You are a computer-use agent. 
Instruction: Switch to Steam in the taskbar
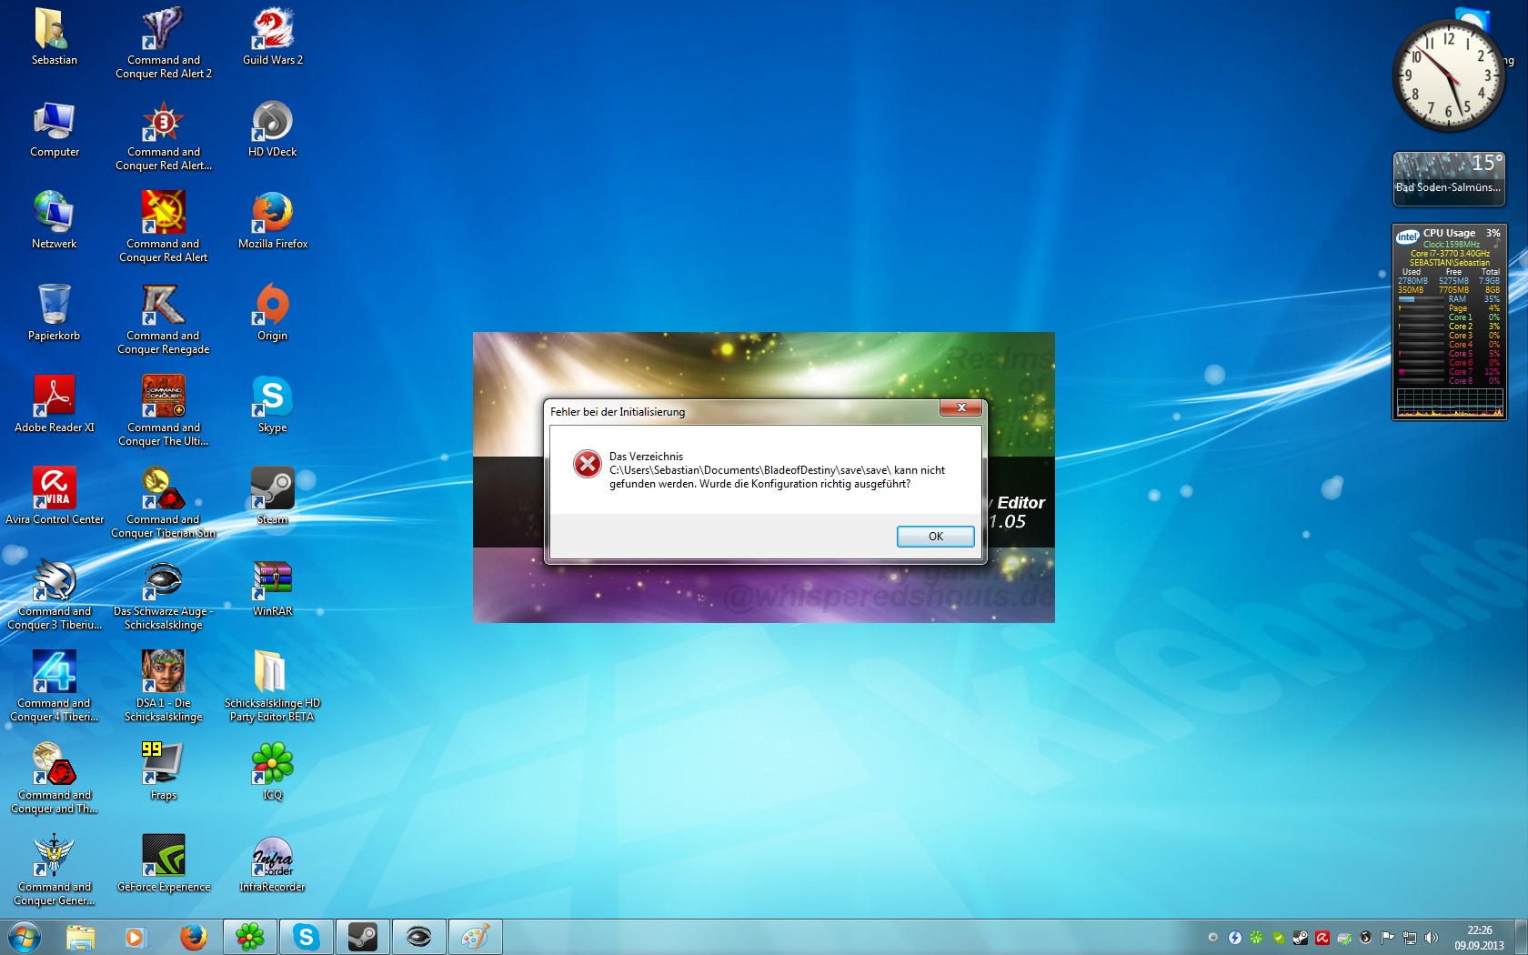click(x=363, y=937)
